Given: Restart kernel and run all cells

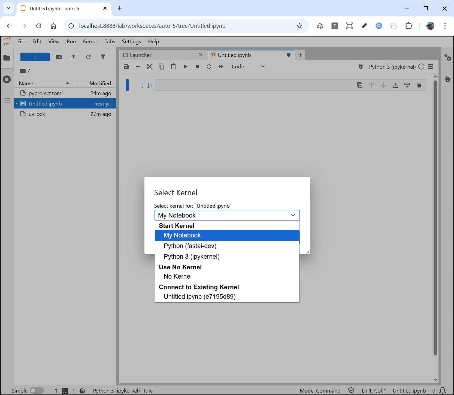Looking at the screenshot, I should (x=221, y=67).
